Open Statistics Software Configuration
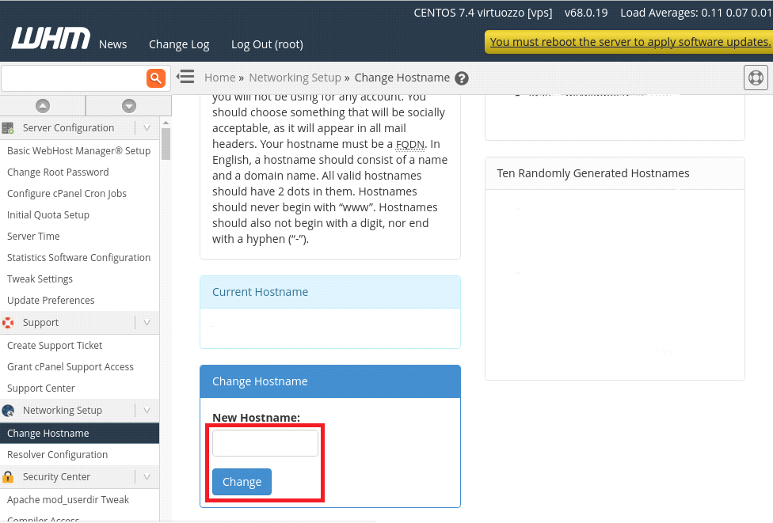 coord(79,258)
